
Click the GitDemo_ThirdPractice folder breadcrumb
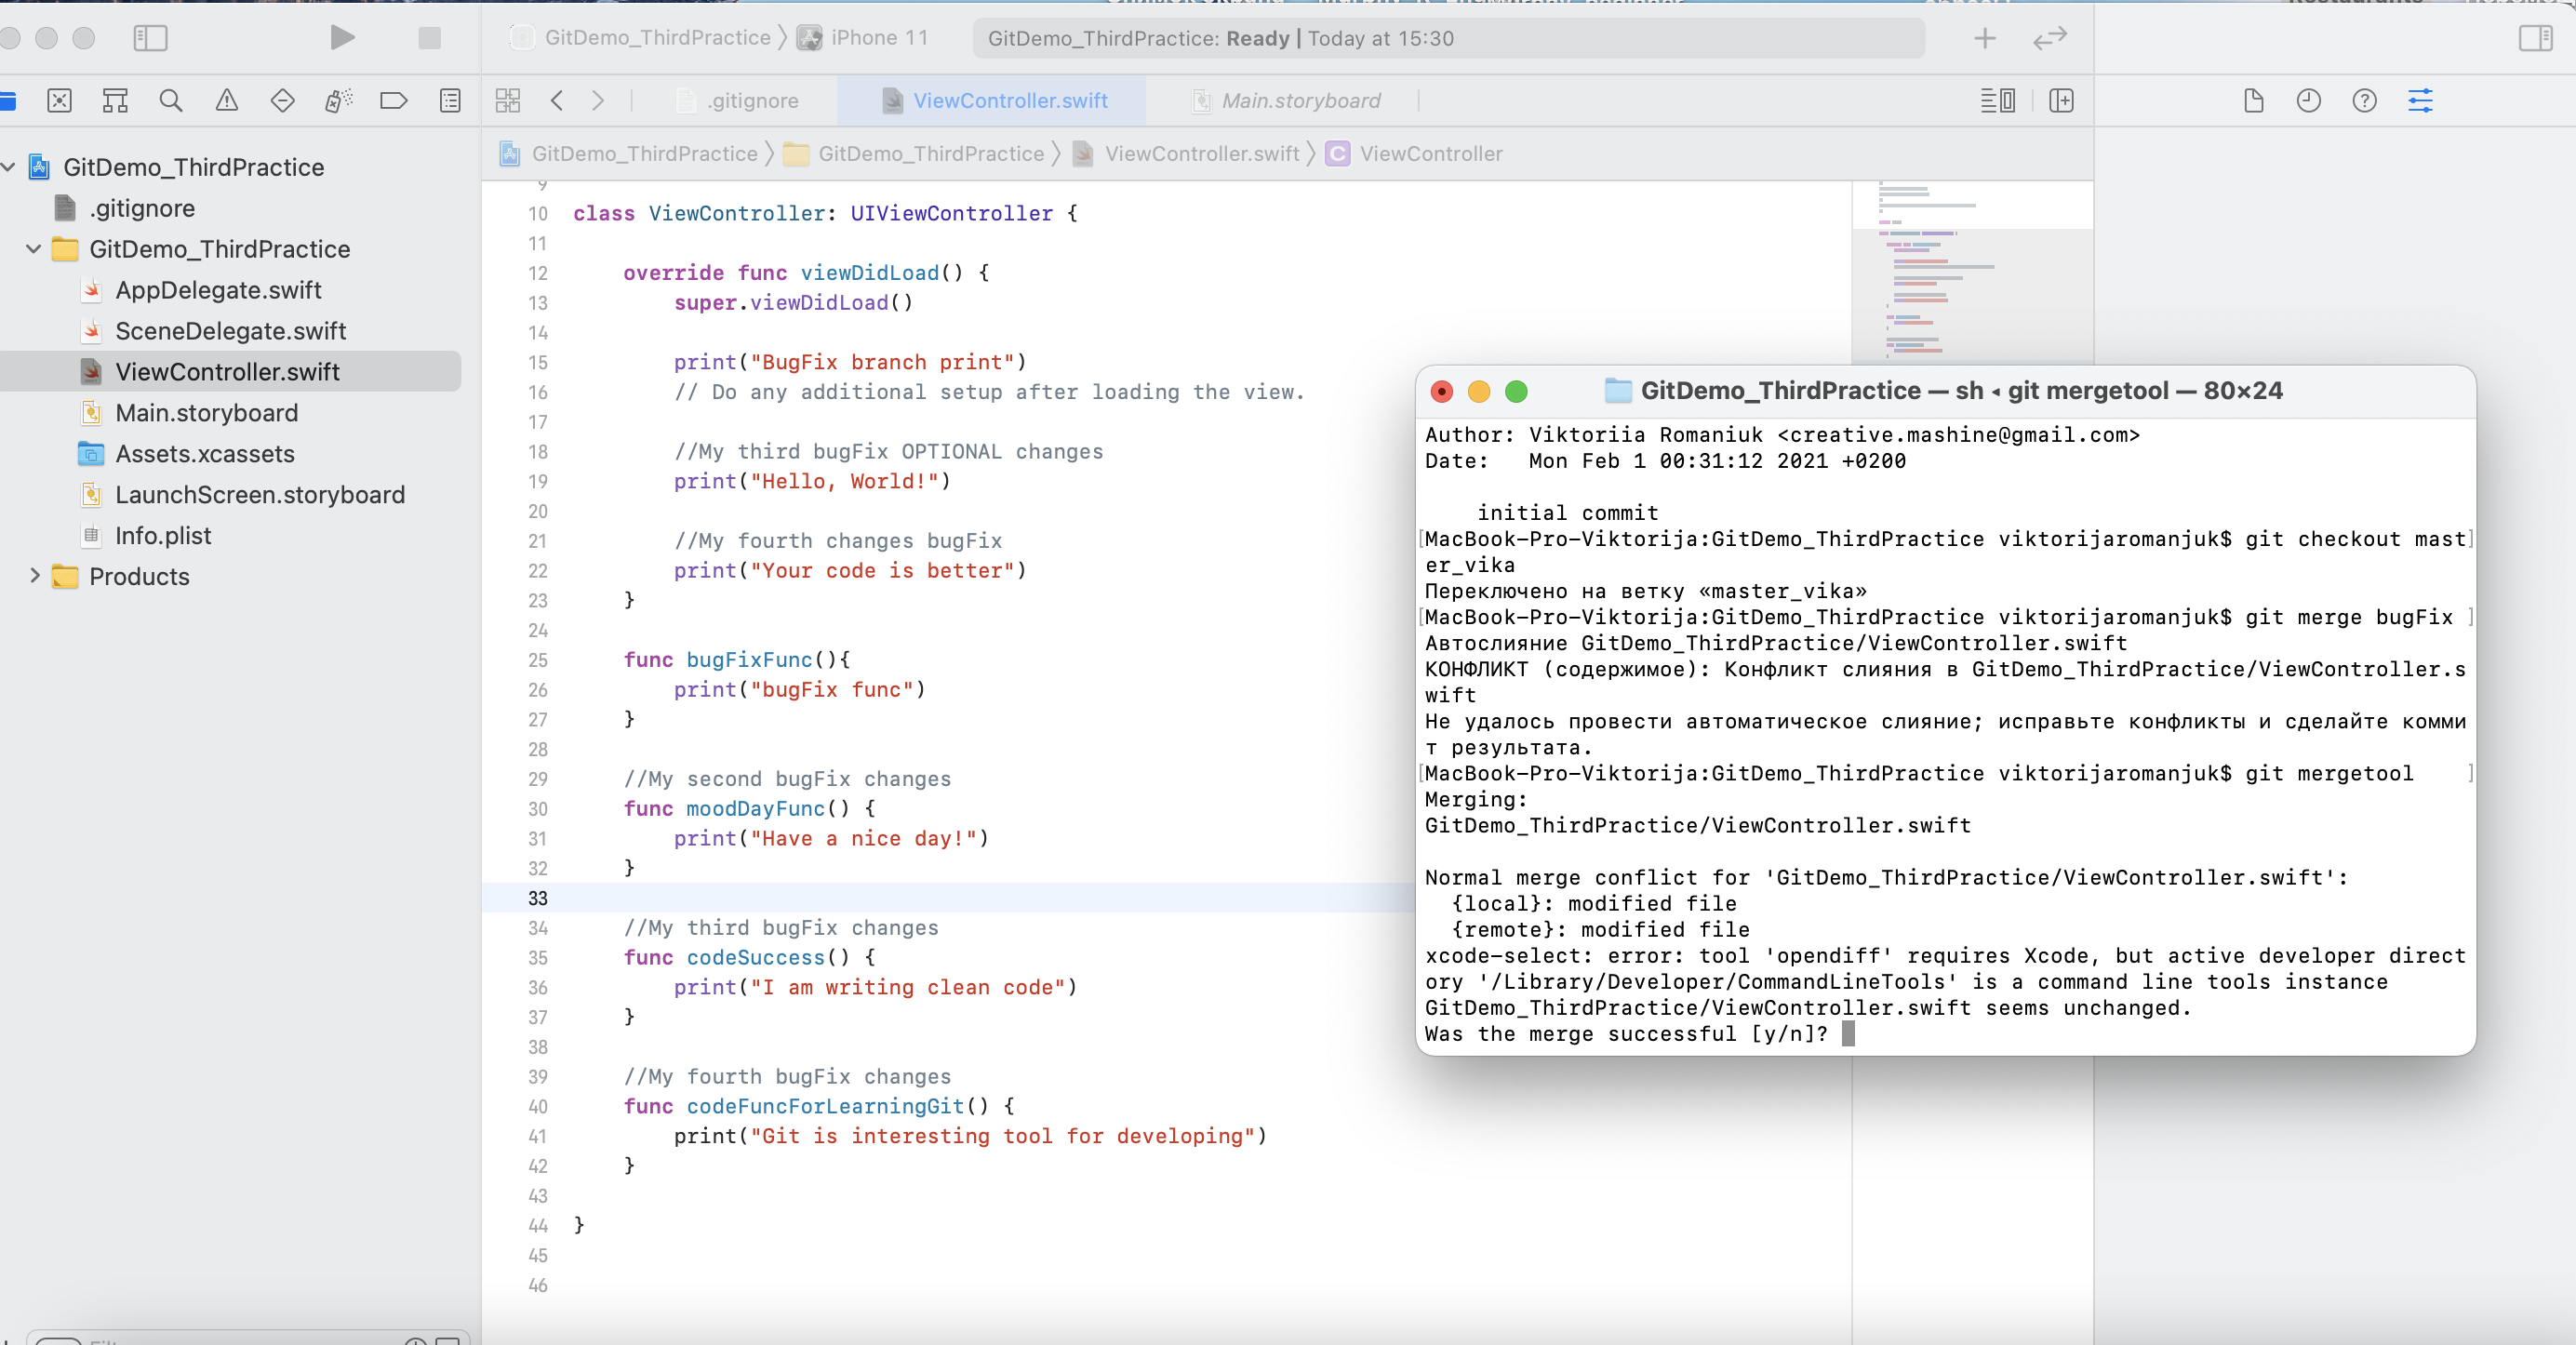[x=914, y=154]
